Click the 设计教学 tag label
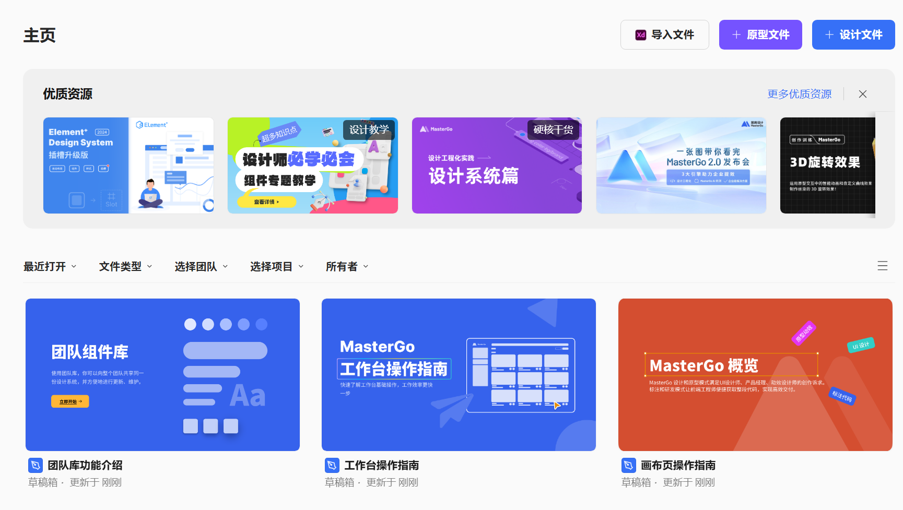Screen dimensions: 903x510 tap(369, 129)
